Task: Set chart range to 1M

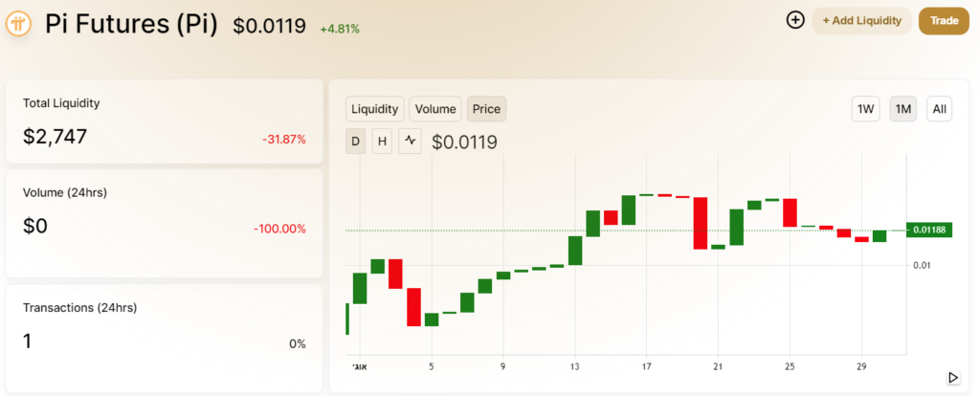Action: [902, 109]
